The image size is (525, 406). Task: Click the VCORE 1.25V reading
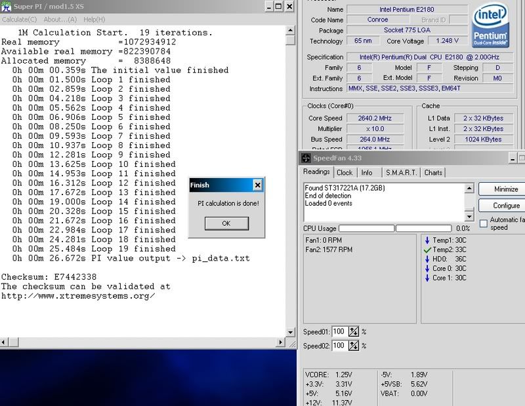click(x=329, y=375)
